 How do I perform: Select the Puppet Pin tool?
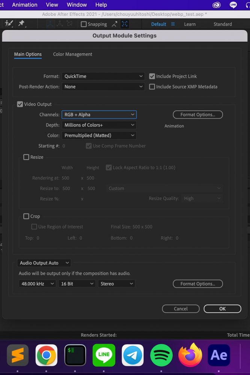(21, 24)
